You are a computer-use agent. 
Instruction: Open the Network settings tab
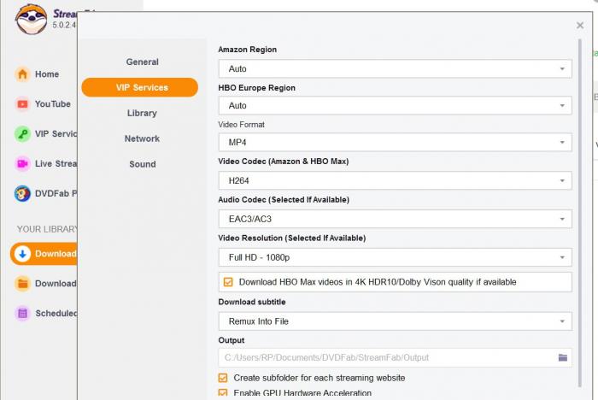[x=142, y=138]
